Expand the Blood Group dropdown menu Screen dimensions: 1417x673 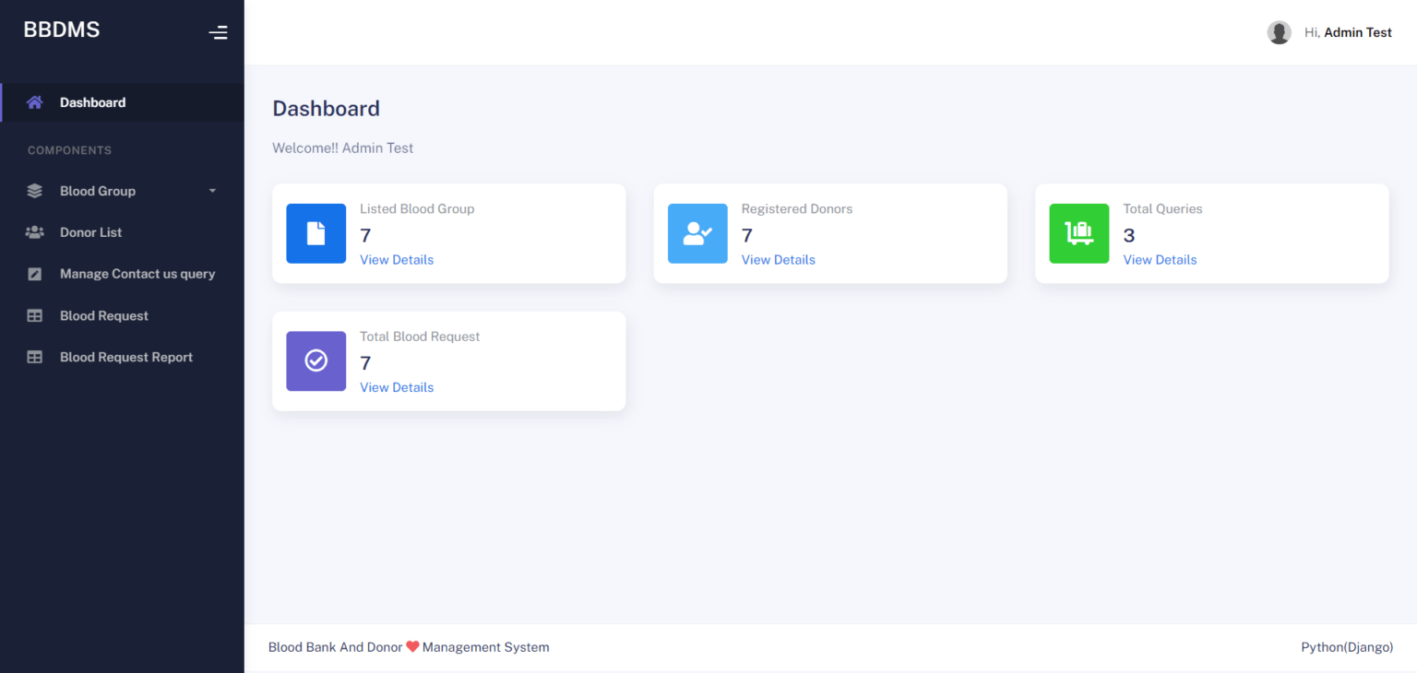pos(211,190)
